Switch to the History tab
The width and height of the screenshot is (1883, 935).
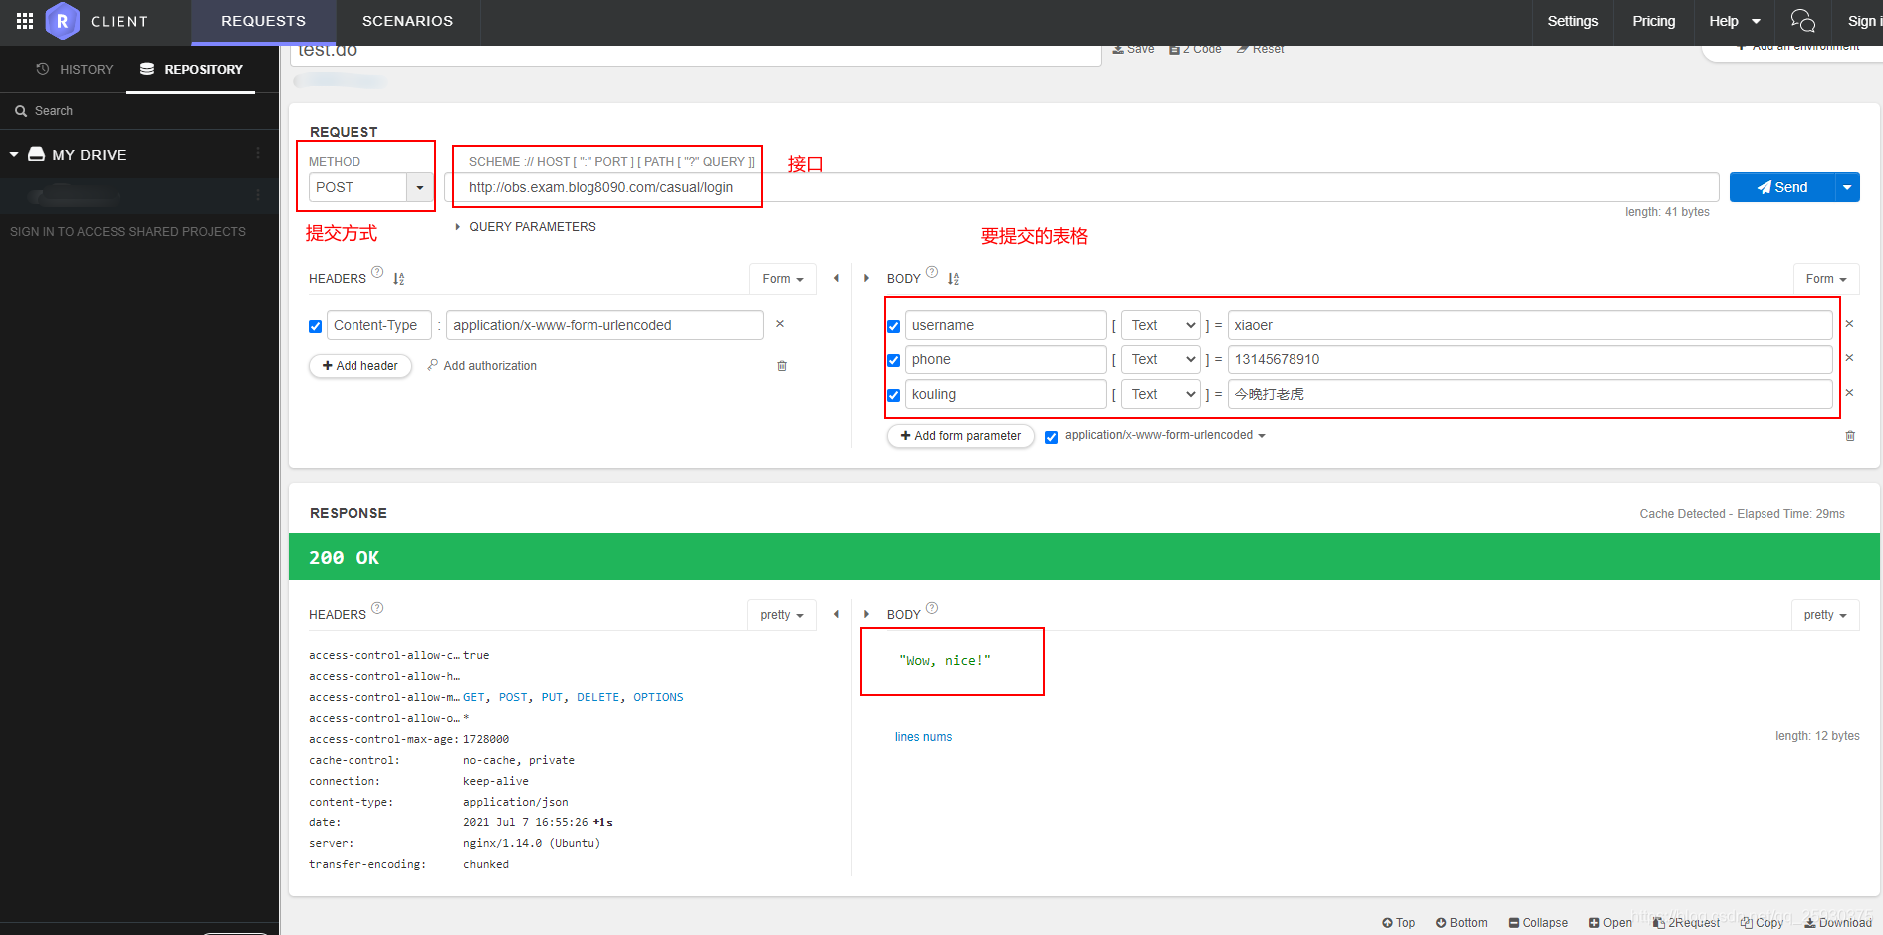point(75,70)
